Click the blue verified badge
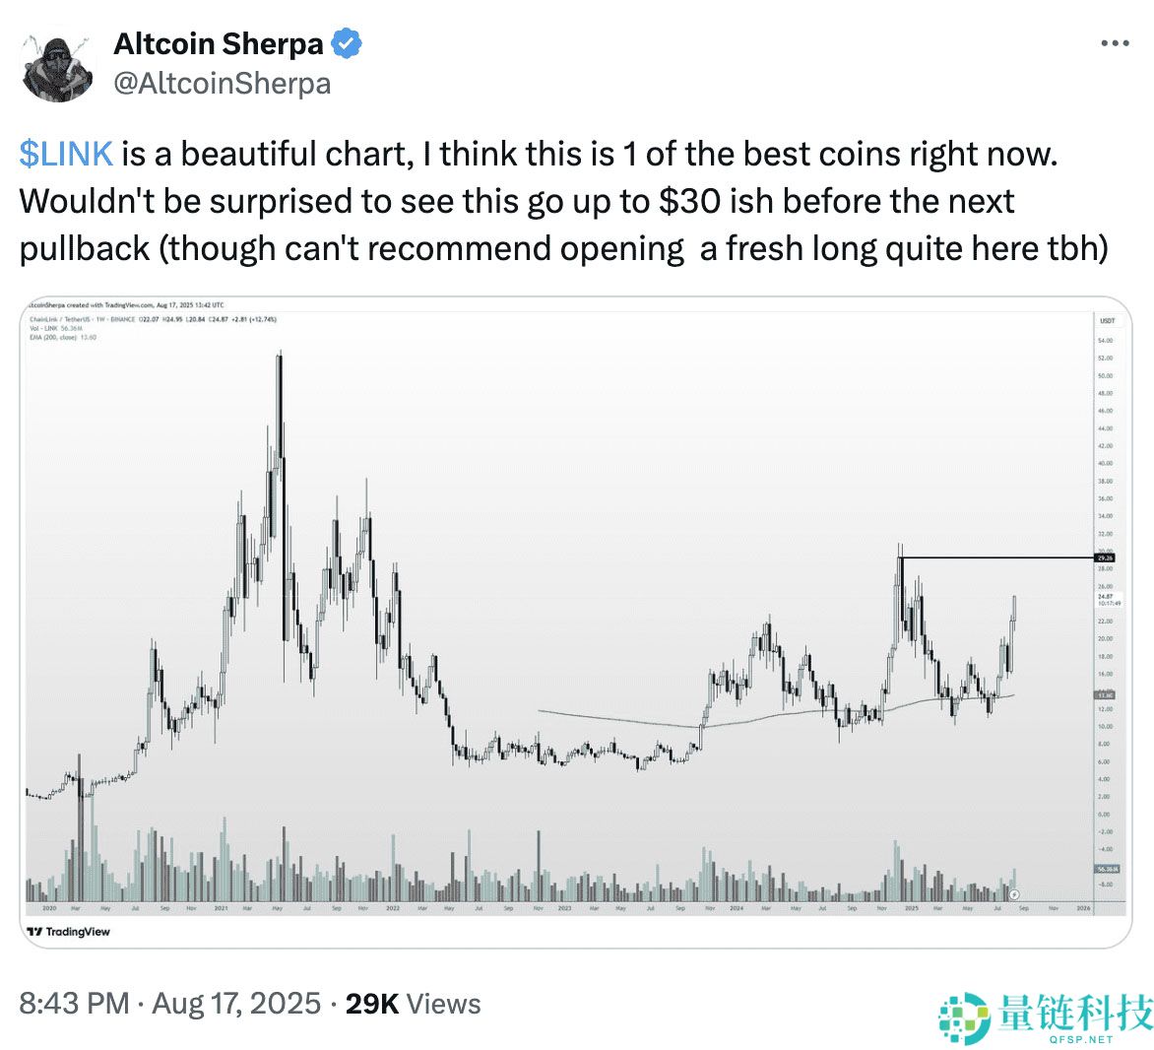The image size is (1154, 1050). point(347,44)
